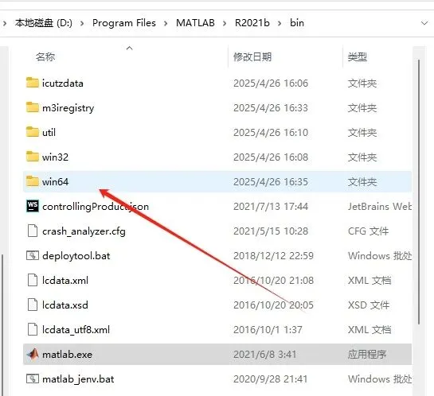The image size is (434, 396).
Task: Go to R2021b in breadcrumb path
Action: 252,23
